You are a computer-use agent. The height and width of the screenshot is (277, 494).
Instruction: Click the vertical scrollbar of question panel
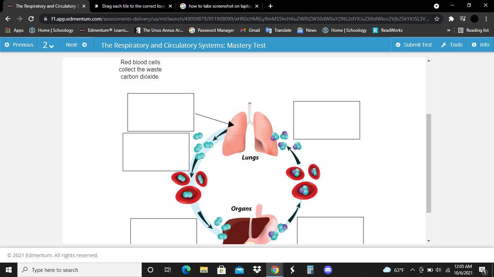[x=429, y=163]
